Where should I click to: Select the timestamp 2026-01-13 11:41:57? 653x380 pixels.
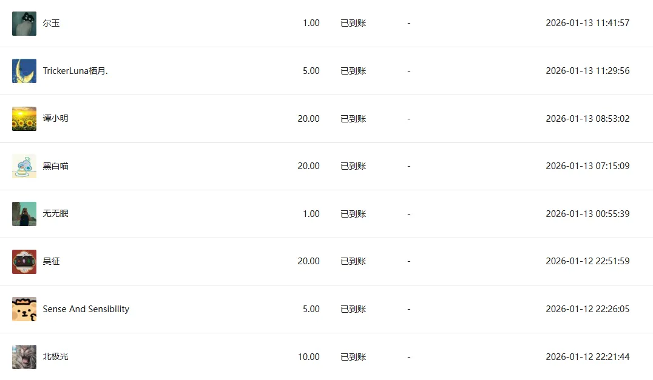click(x=587, y=24)
